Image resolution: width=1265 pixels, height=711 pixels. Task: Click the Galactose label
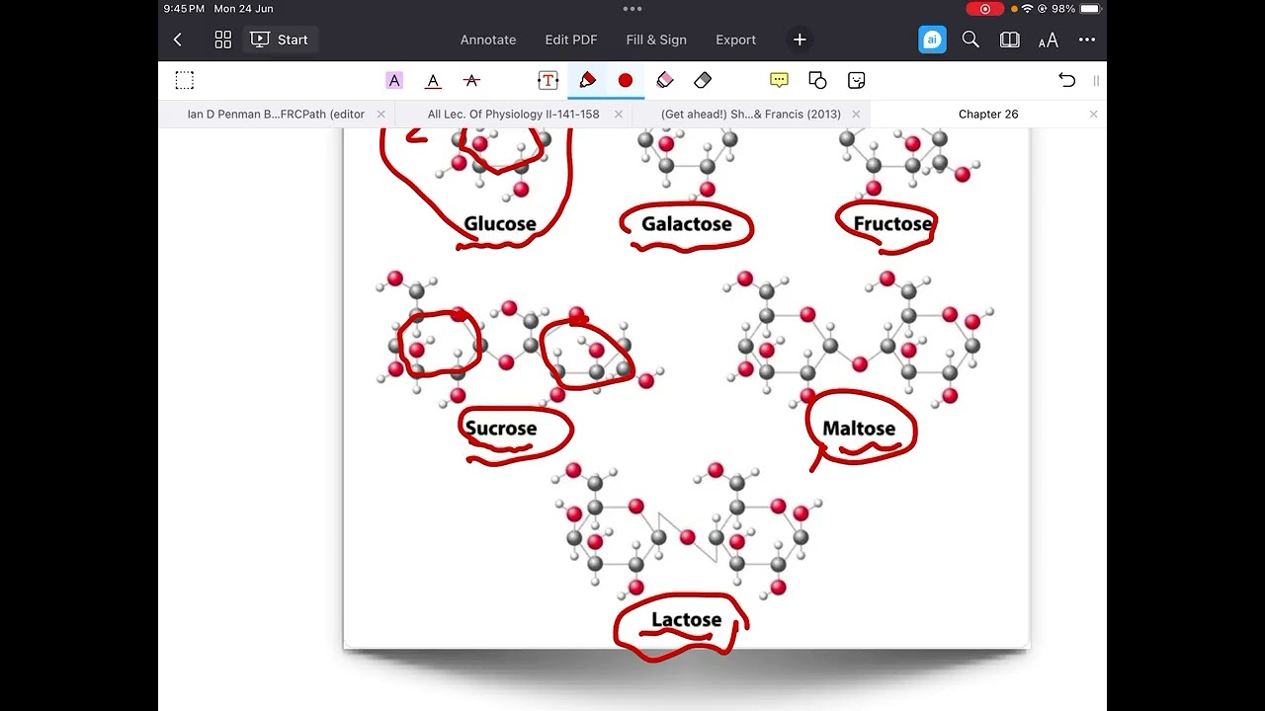tap(687, 224)
